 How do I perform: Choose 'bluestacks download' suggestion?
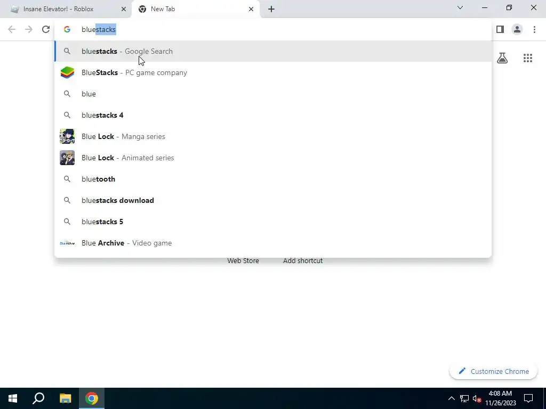pyautogui.click(x=273, y=200)
